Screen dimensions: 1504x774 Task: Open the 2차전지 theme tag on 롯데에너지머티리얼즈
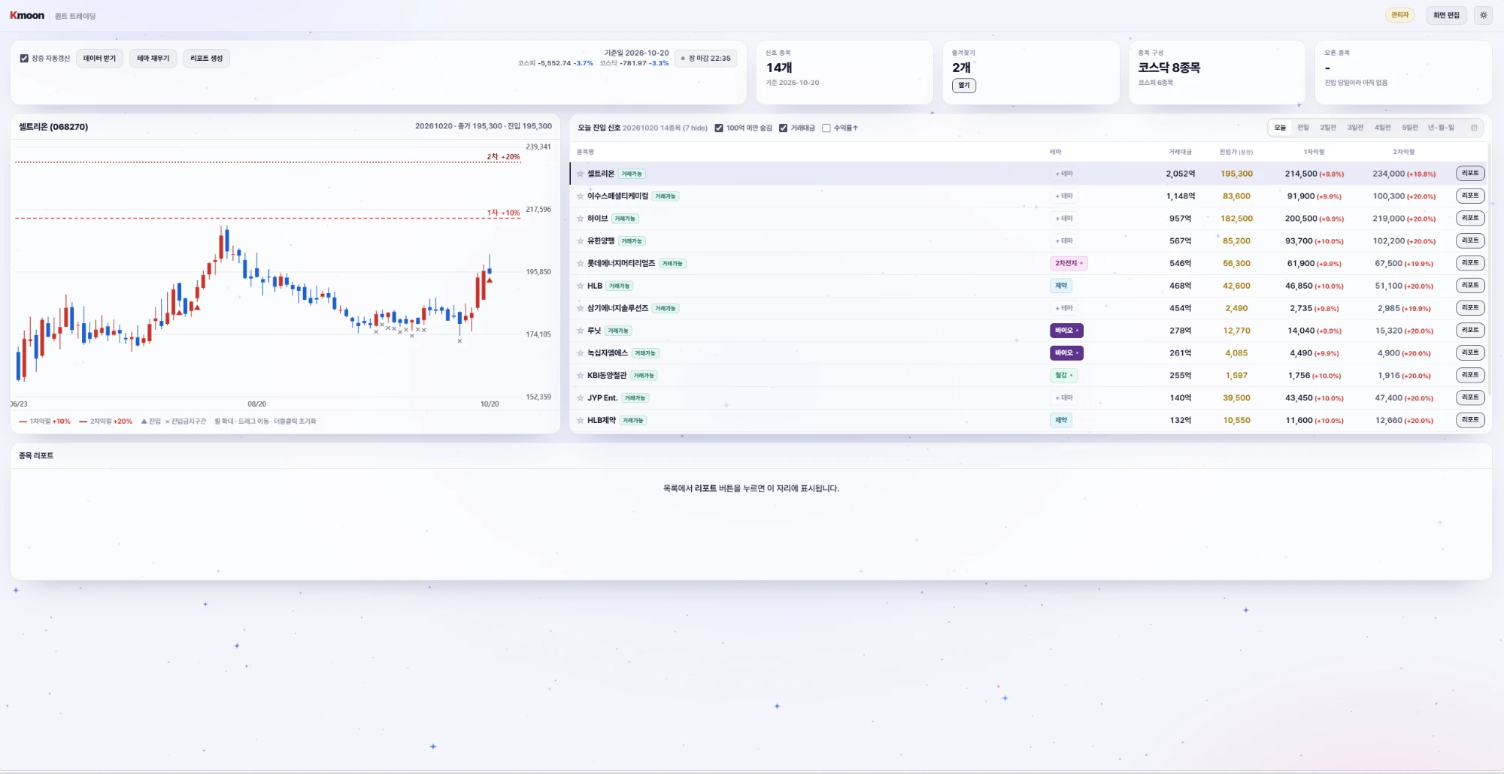pyautogui.click(x=1069, y=264)
